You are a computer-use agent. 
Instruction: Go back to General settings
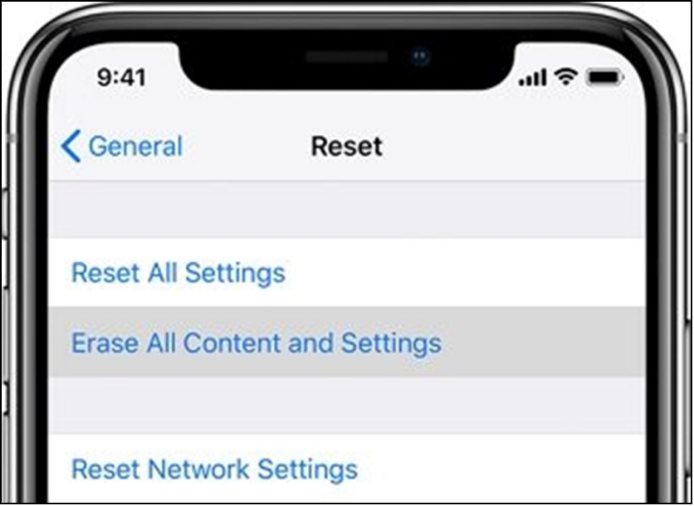(122, 146)
